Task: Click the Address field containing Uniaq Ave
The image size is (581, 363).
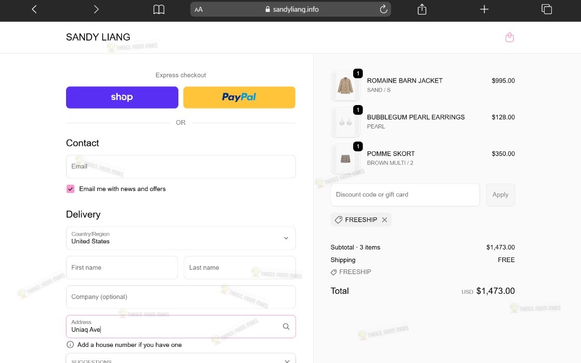Action: [181, 326]
